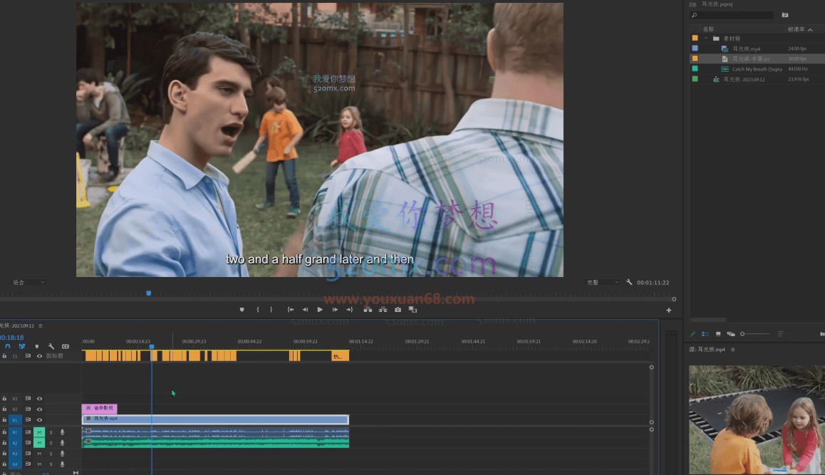Select the Catch My Breath audio item
Screen dimensions: 825x475
757,69
